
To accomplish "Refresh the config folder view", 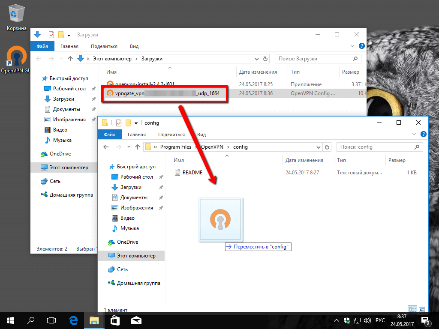I will tap(327, 147).
